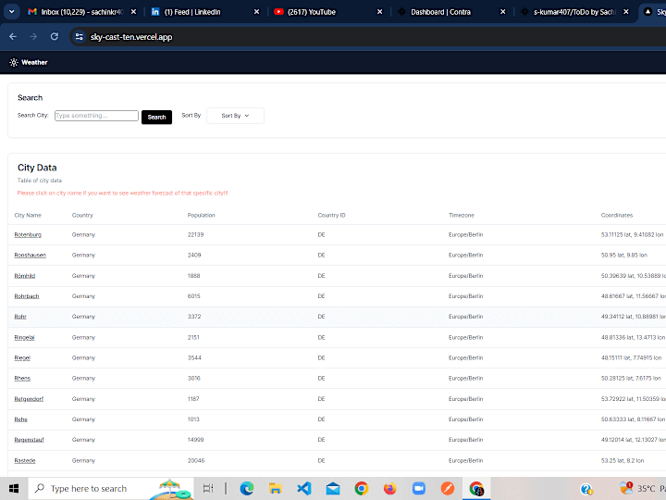Open Microsoft Edge from the taskbar
666x500 pixels.
click(x=247, y=489)
